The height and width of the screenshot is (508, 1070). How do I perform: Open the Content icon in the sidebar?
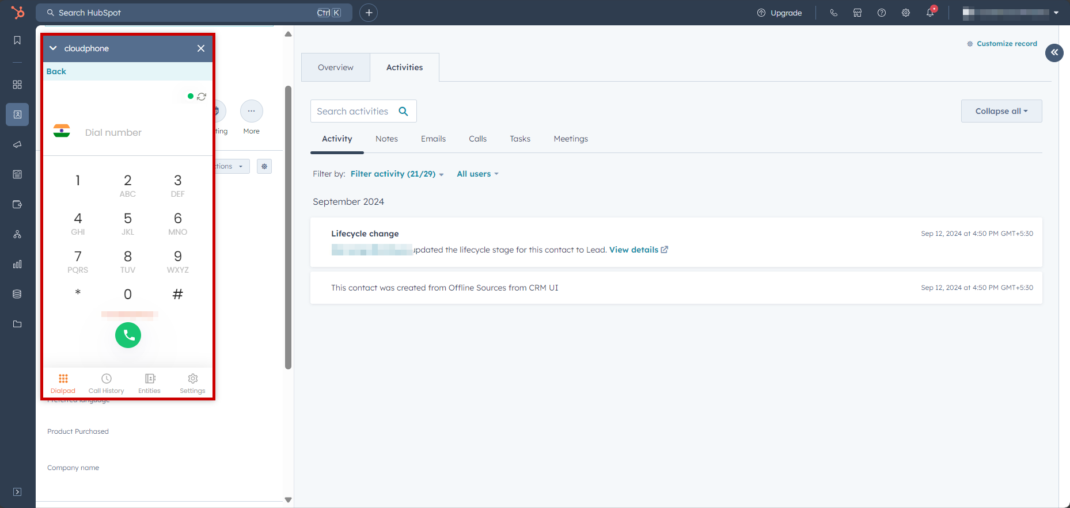point(17,174)
